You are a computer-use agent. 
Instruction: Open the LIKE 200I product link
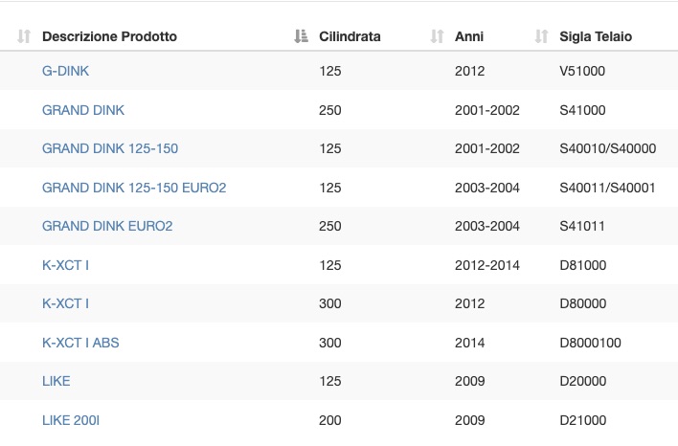click(71, 420)
